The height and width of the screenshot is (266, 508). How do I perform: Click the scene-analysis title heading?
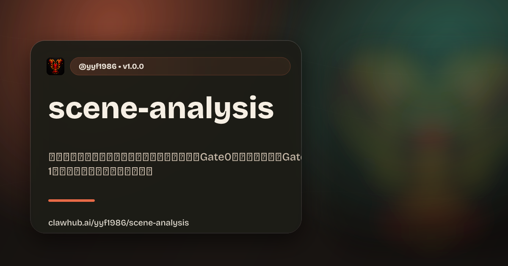(161, 109)
